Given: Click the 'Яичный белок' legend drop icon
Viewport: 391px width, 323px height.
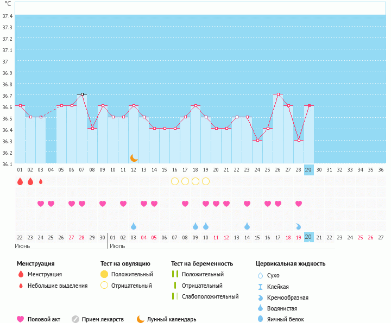Looking at the screenshot, I should (260, 319).
